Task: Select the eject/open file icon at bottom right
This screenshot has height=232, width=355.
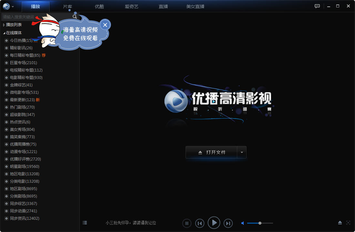Action: click(x=340, y=223)
